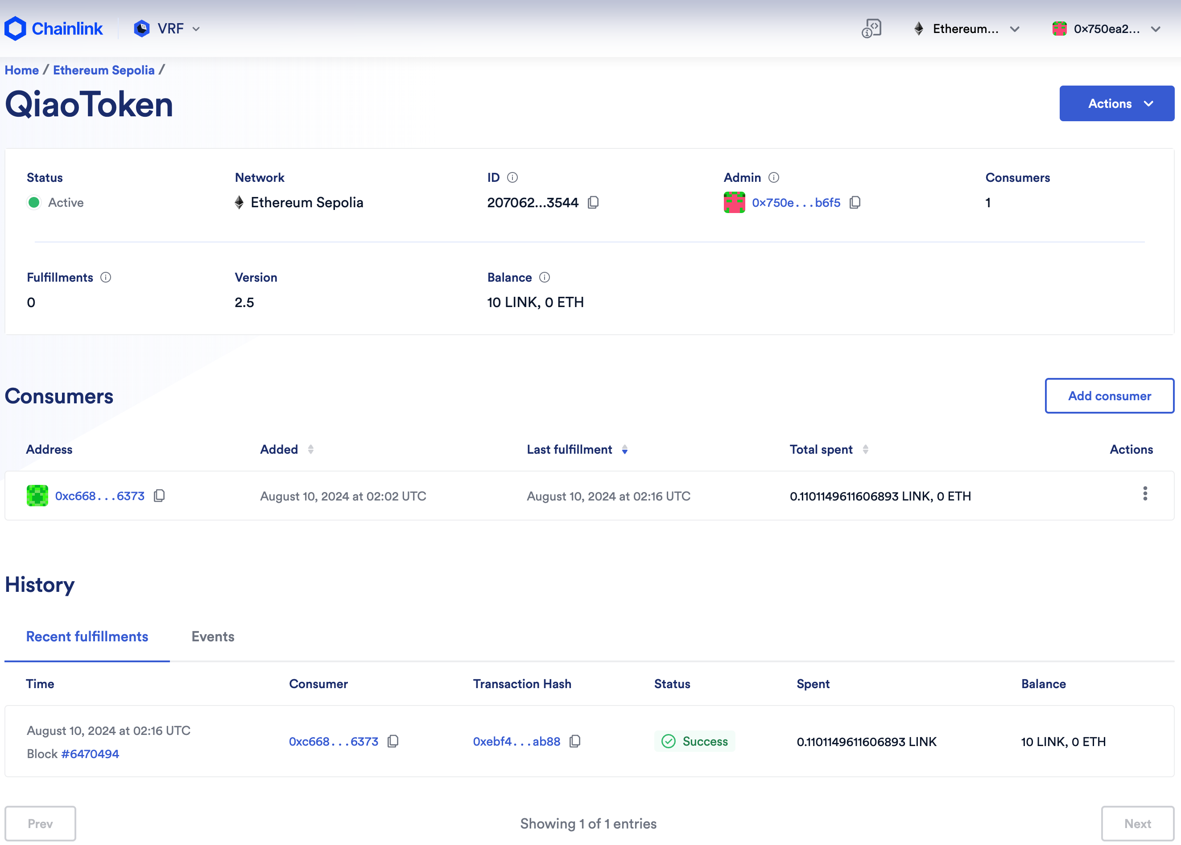The image size is (1181, 845).
Task: Open the VRF product dropdown
Action: 167,29
